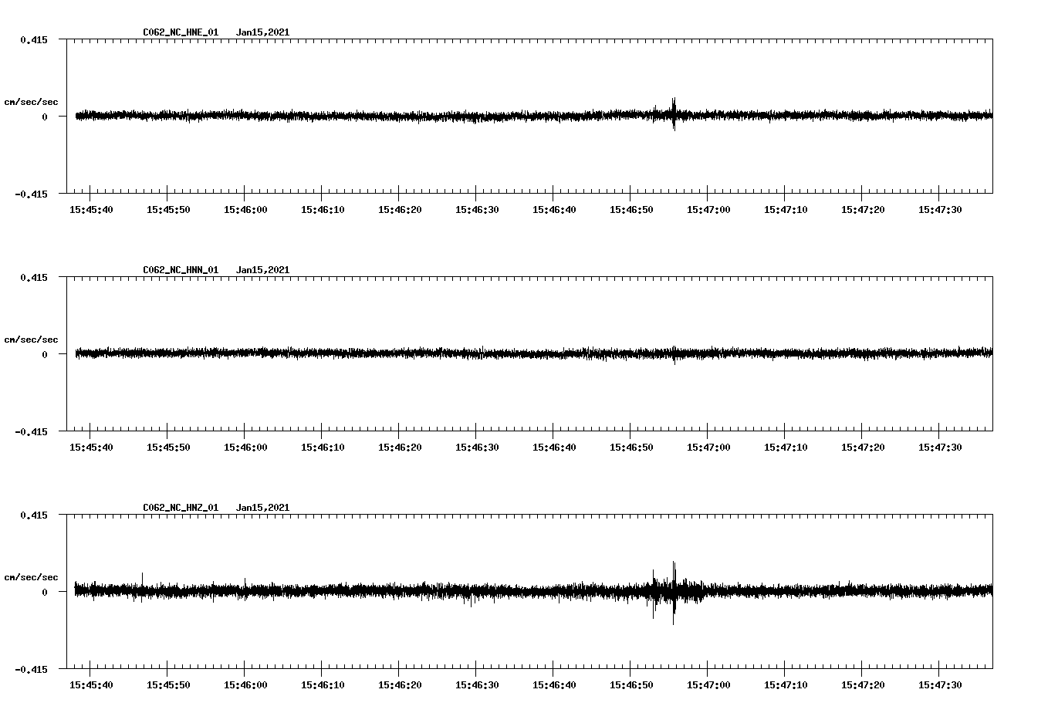1048x713 pixels.
Task: Click the Jan15,2021 date on the bottom plot
Action: (263, 507)
